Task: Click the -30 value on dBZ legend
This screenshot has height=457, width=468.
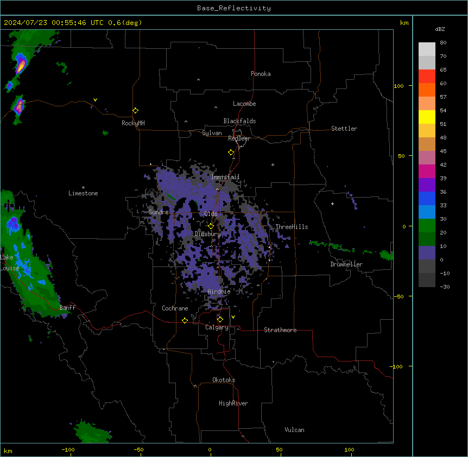Action: click(x=445, y=287)
